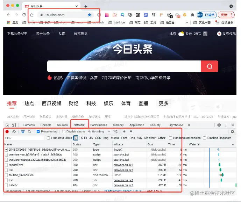Select the toutiao_favicon.ico request row
The width and height of the screenshot is (241, 202).
96,175
